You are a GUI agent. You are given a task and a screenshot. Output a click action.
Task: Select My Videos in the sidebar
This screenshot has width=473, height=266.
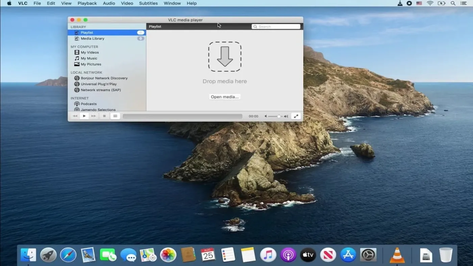tap(90, 52)
